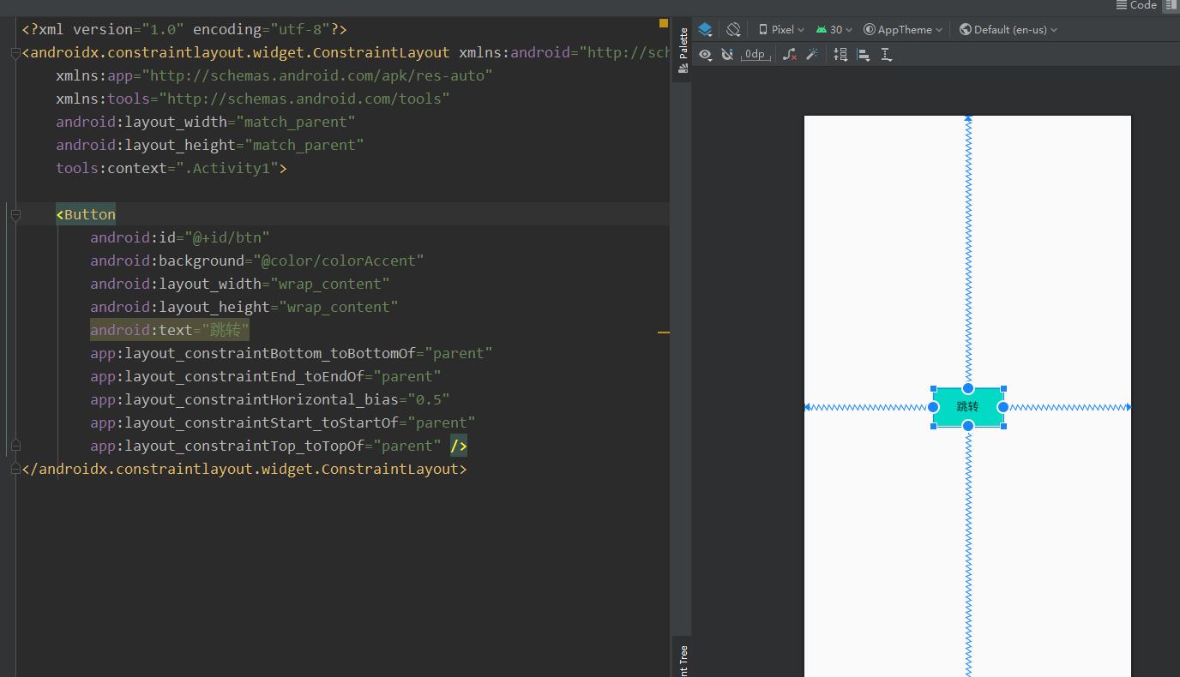
Task: Click the top-right resize handle of the button
Action: click(x=1003, y=389)
